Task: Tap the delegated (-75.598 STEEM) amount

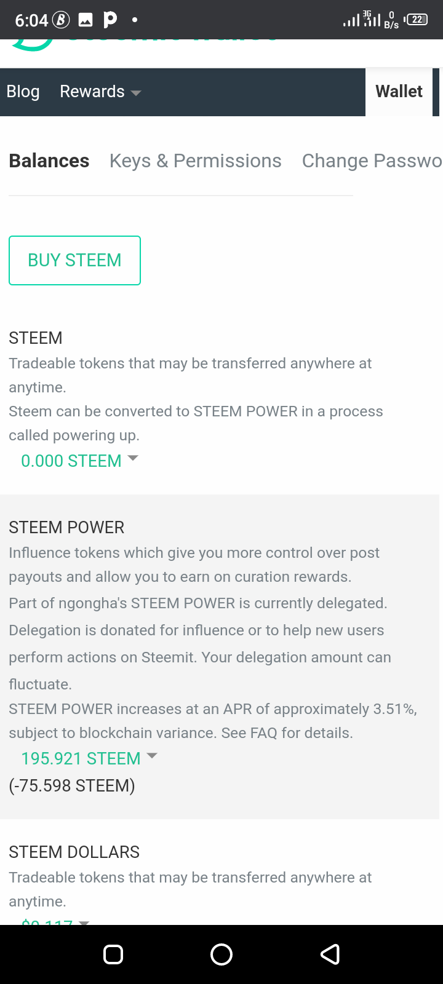Action: 72,785
